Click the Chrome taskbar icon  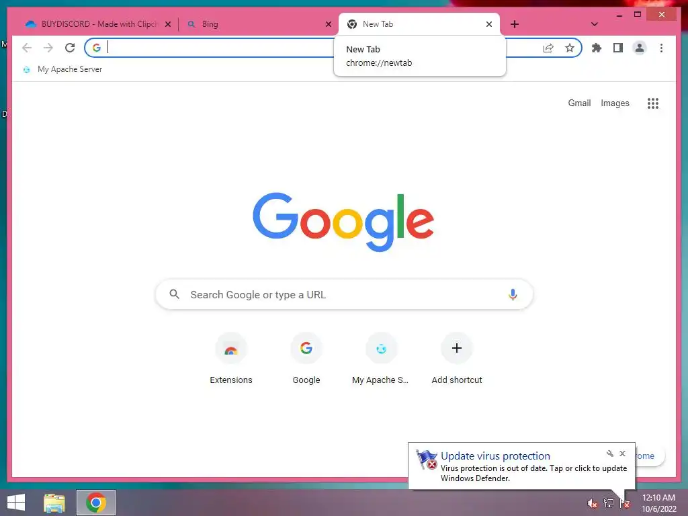click(96, 503)
